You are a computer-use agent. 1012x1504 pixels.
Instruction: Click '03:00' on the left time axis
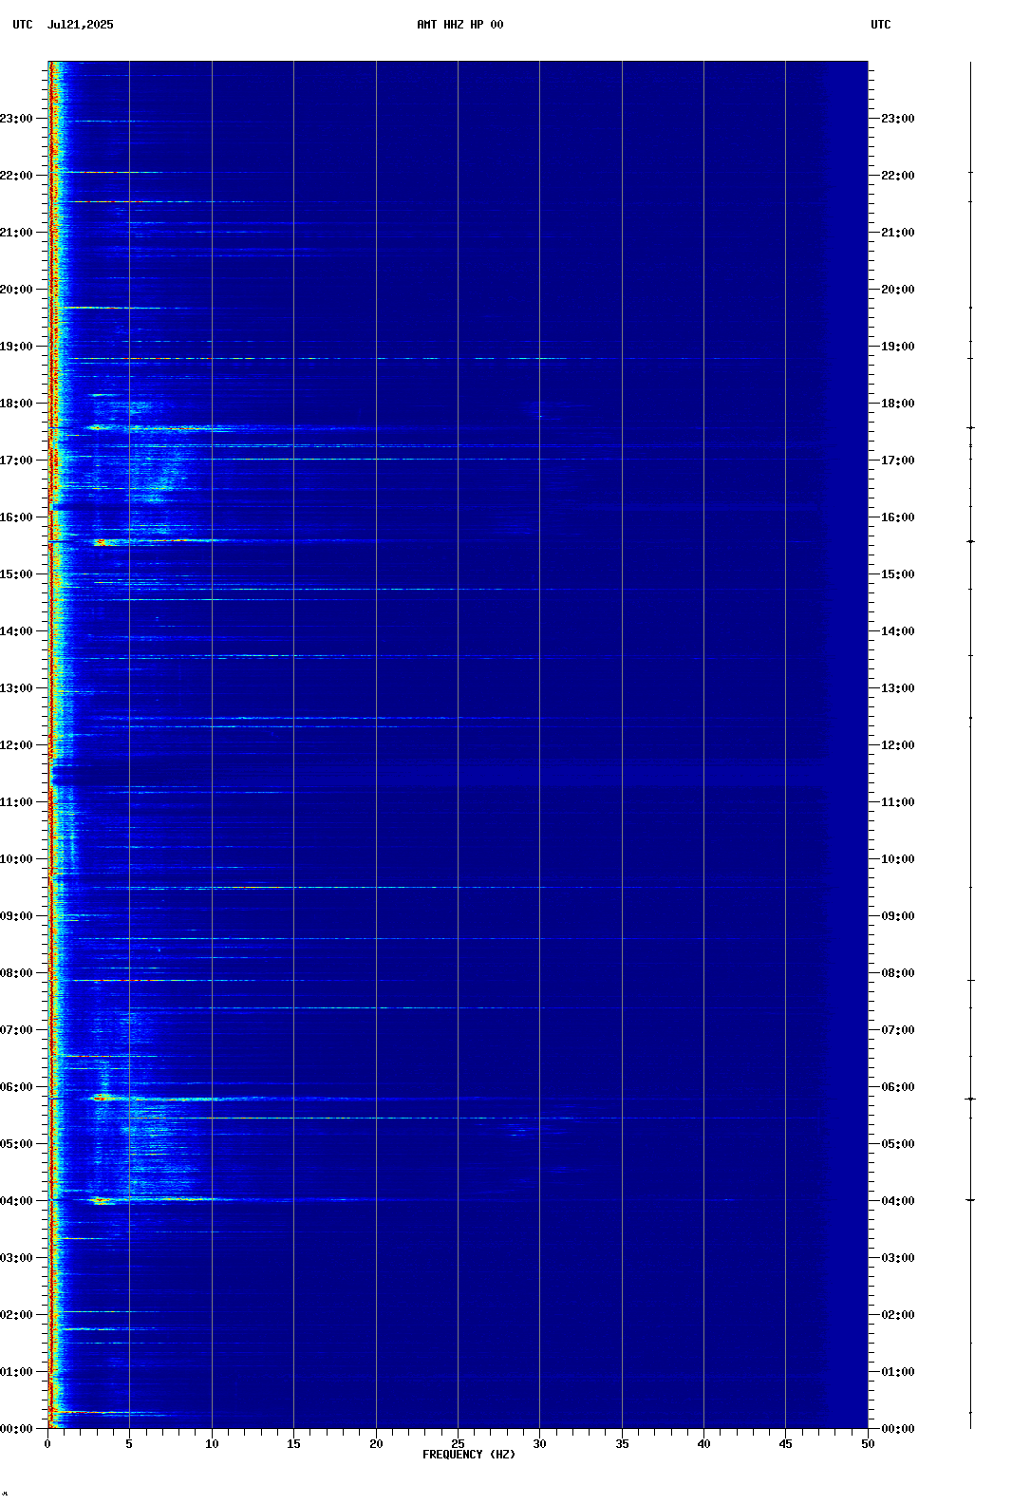pyautogui.click(x=16, y=1258)
